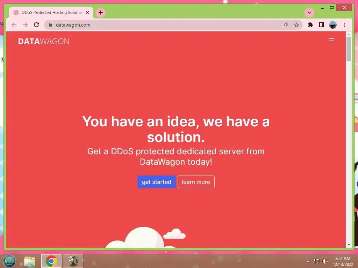Click the get started button
This screenshot has height=268, width=358.
[156, 182]
